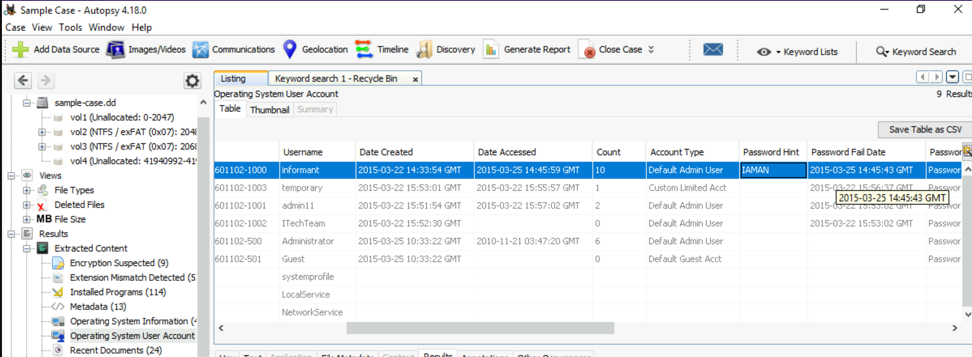Open the Tools menu
Viewport: 972px width, 357px height.
(x=70, y=28)
